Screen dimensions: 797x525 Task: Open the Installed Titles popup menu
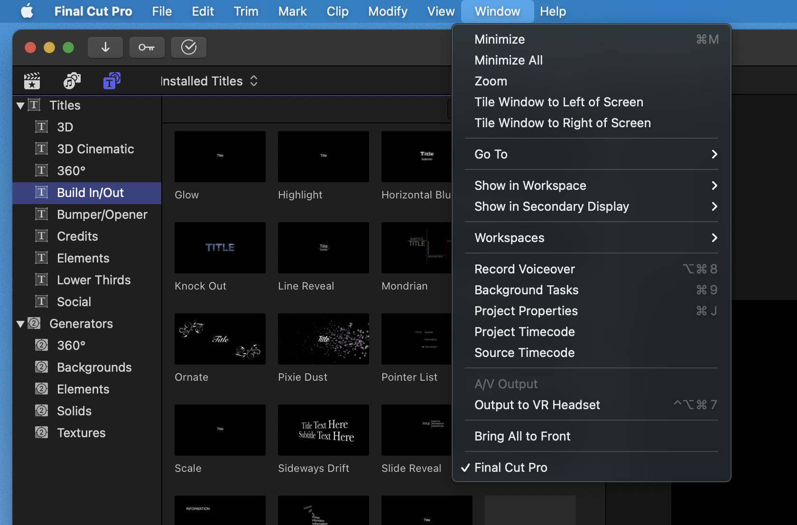point(209,81)
